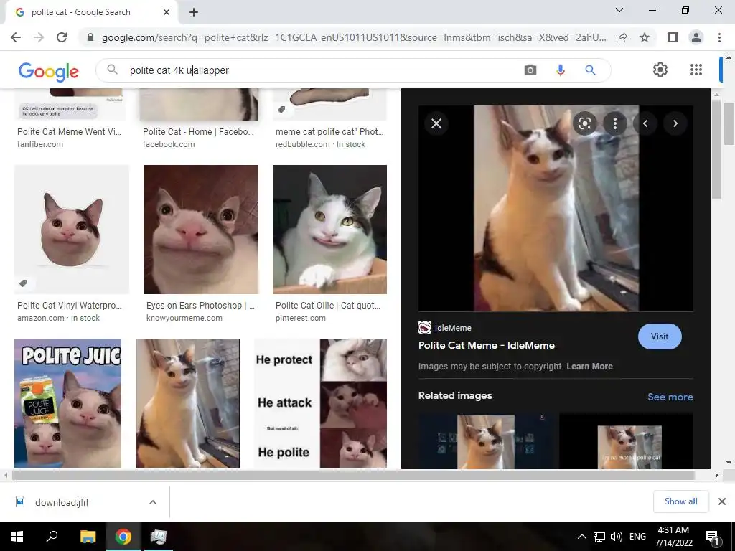
Task: View site info via address bar padlock
Action: (x=90, y=37)
